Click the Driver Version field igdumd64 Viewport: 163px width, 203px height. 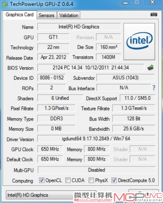(96, 138)
